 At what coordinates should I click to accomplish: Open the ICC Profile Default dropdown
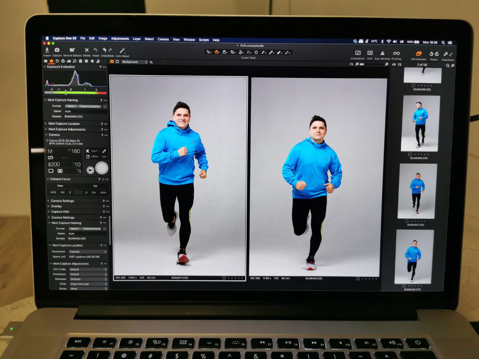pyautogui.click(x=88, y=269)
